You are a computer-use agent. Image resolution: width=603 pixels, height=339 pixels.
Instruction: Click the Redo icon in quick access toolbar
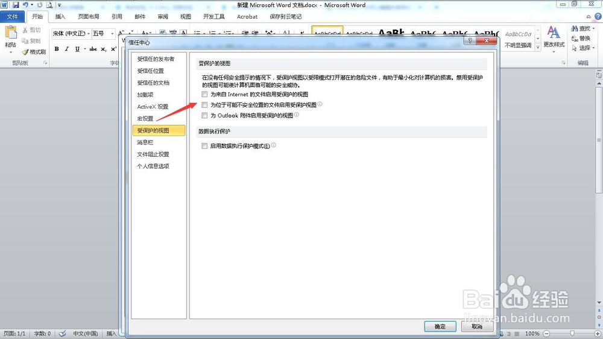point(40,5)
